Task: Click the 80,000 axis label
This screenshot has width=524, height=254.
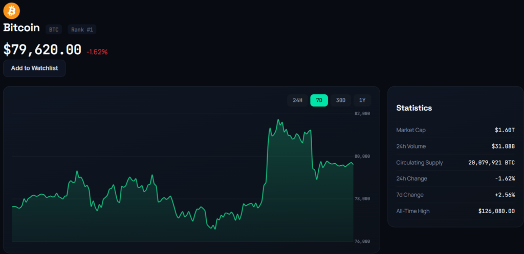Action: [x=362, y=156]
